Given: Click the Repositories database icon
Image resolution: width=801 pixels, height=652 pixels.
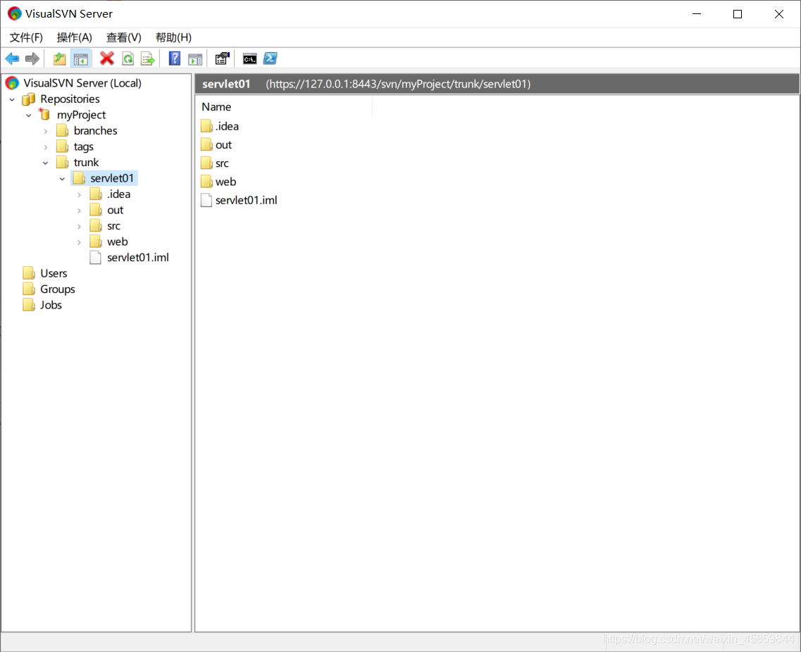Looking at the screenshot, I should point(29,99).
